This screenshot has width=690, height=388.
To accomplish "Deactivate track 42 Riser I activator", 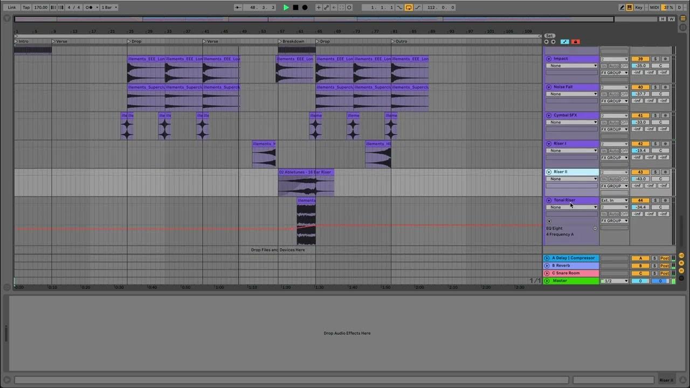I will tap(640, 144).
